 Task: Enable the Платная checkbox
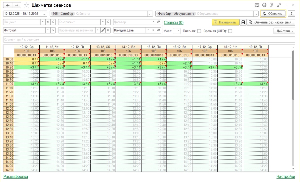tap(199, 31)
